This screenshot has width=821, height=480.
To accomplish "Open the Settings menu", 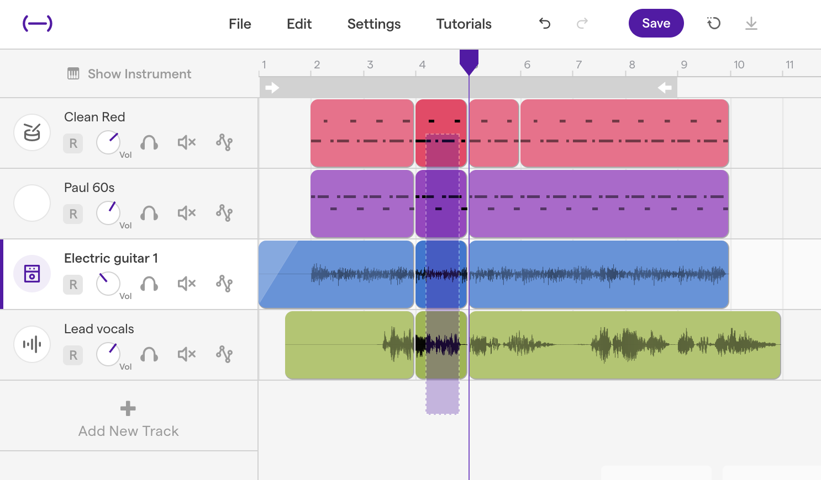I will click(x=374, y=24).
